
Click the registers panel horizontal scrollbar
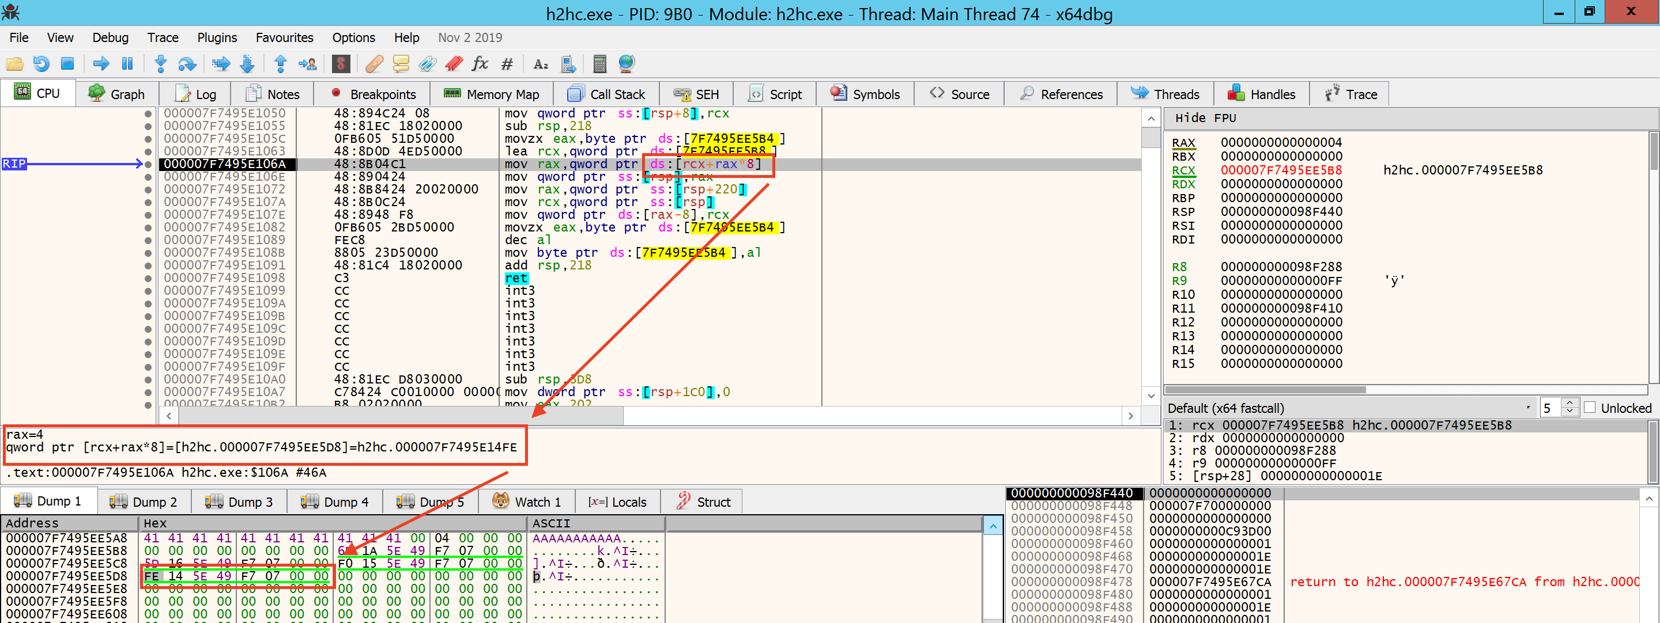(1266, 389)
